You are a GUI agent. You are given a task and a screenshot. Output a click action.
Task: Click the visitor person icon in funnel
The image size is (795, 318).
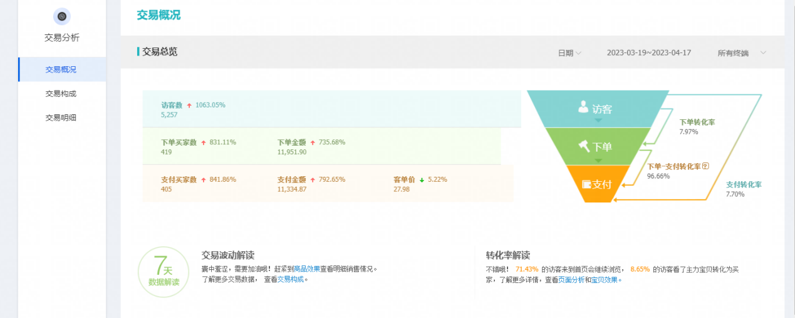pos(583,107)
